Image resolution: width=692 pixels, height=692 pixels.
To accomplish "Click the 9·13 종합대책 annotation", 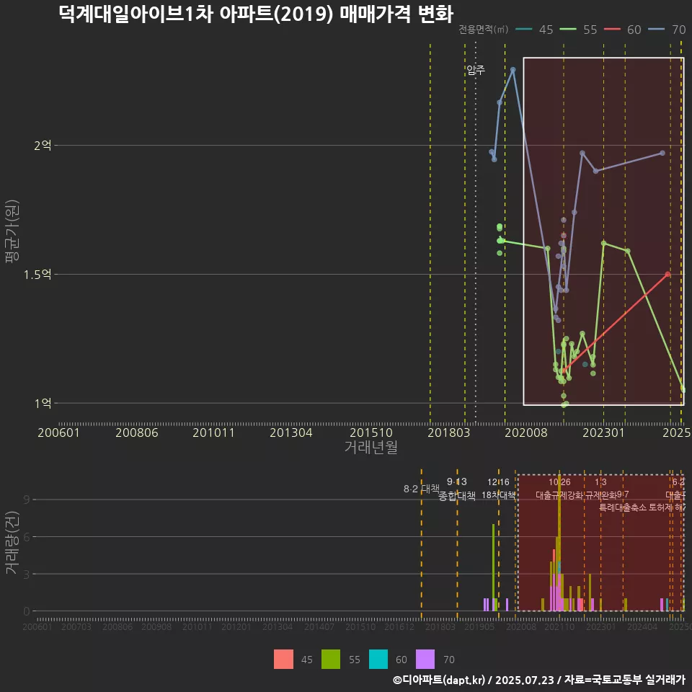I will click(x=457, y=489).
